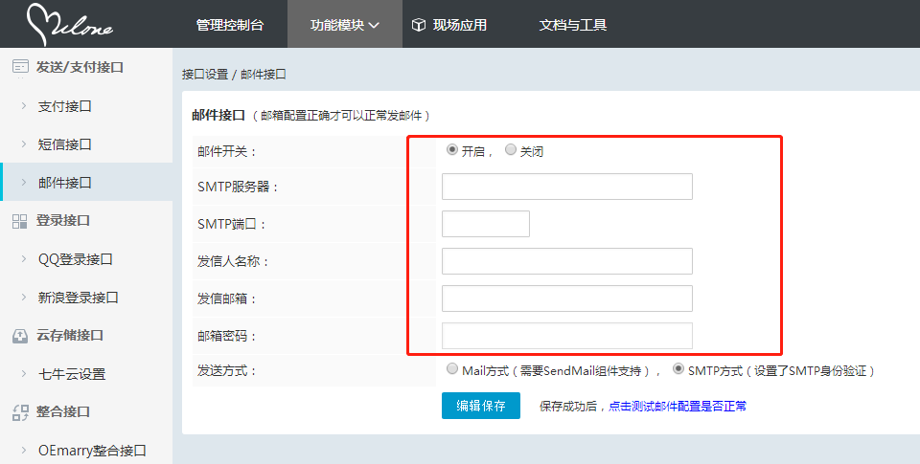Image resolution: width=920 pixels, height=464 pixels.
Task: Click the 云存储接口 section heading
Action: [x=70, y=336]
